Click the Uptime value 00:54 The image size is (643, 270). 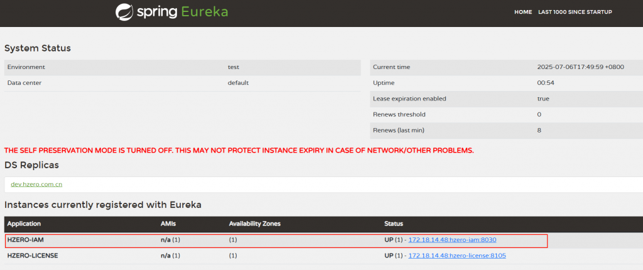coord(544,83)
